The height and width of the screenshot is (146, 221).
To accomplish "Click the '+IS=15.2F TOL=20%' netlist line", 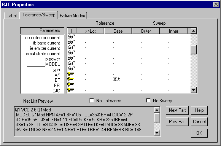I will tap(77, 125).
